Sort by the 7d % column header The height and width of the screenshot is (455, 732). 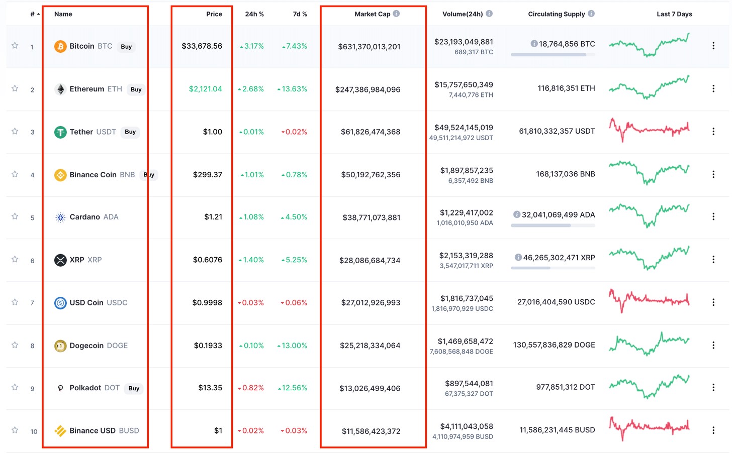pos(300,14)
